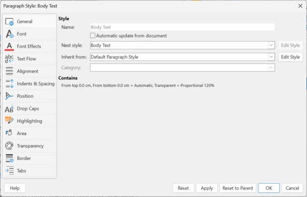Open the Font Effects tab
307x197 pixels.
(29, 46)
